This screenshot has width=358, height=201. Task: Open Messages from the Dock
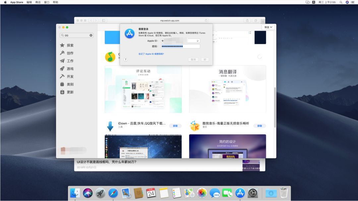point(214,193)
